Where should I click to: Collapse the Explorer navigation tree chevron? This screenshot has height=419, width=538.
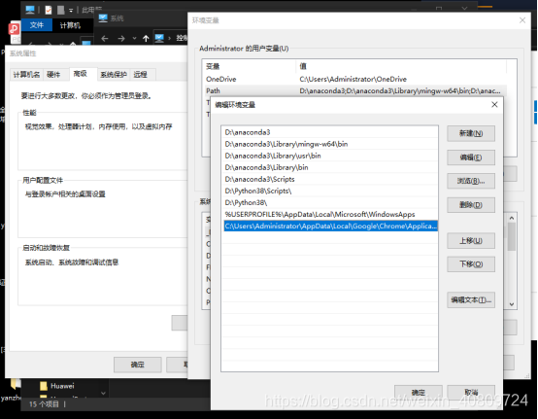103,394
